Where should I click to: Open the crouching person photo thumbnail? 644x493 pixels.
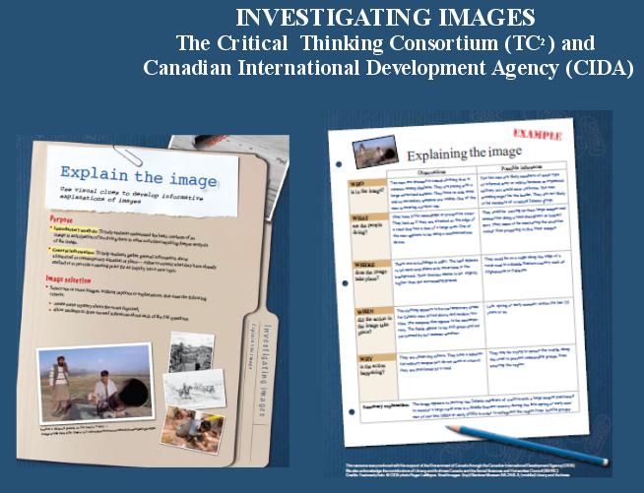click(x=193, y=429)
